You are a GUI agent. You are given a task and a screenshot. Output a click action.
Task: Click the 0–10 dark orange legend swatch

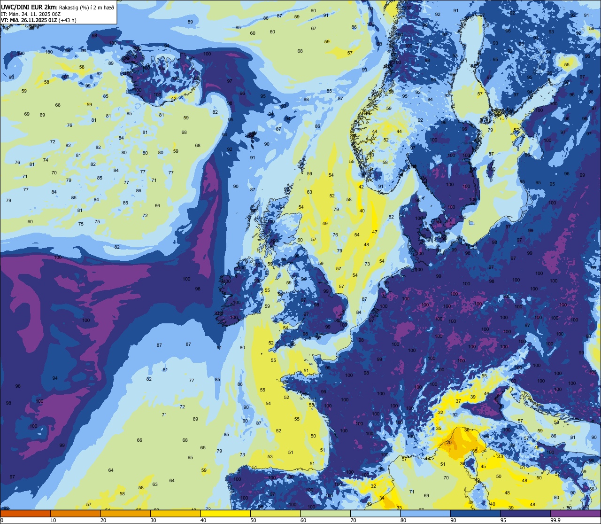[x=25, y=513]
